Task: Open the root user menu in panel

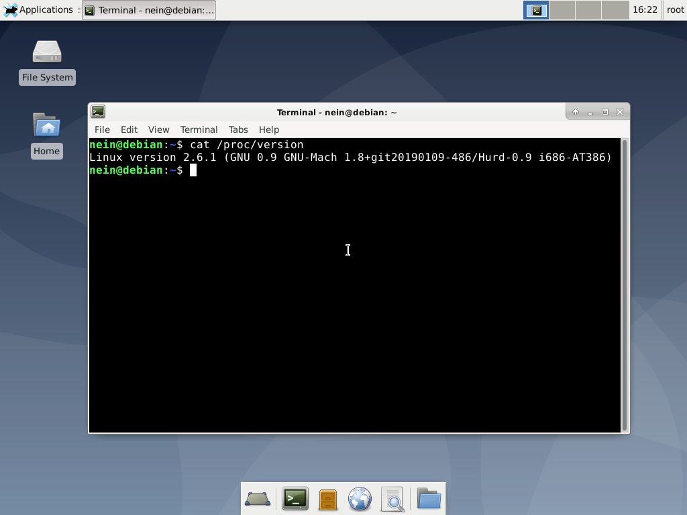Action: 675,10
